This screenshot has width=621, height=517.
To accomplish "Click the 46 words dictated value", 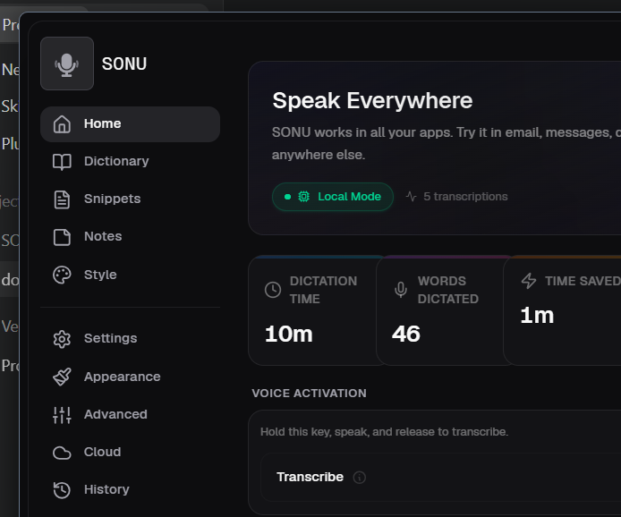I will tap(406, 334).
